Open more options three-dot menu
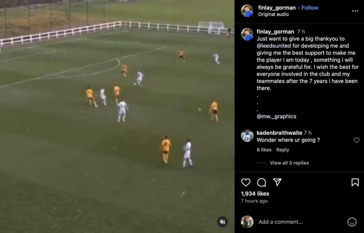The image size is (364, 233). (x=355, y=11)
